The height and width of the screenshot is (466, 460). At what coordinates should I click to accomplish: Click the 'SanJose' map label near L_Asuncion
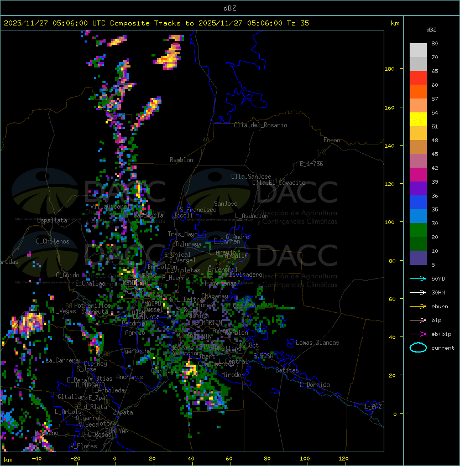coord(226,204)
